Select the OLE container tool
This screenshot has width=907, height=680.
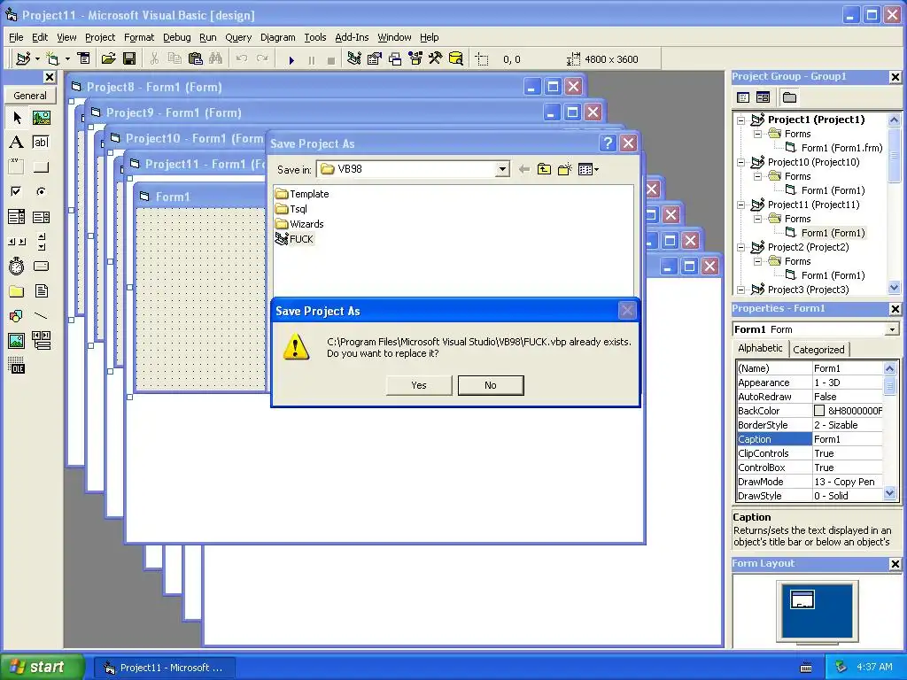[17, 366]
